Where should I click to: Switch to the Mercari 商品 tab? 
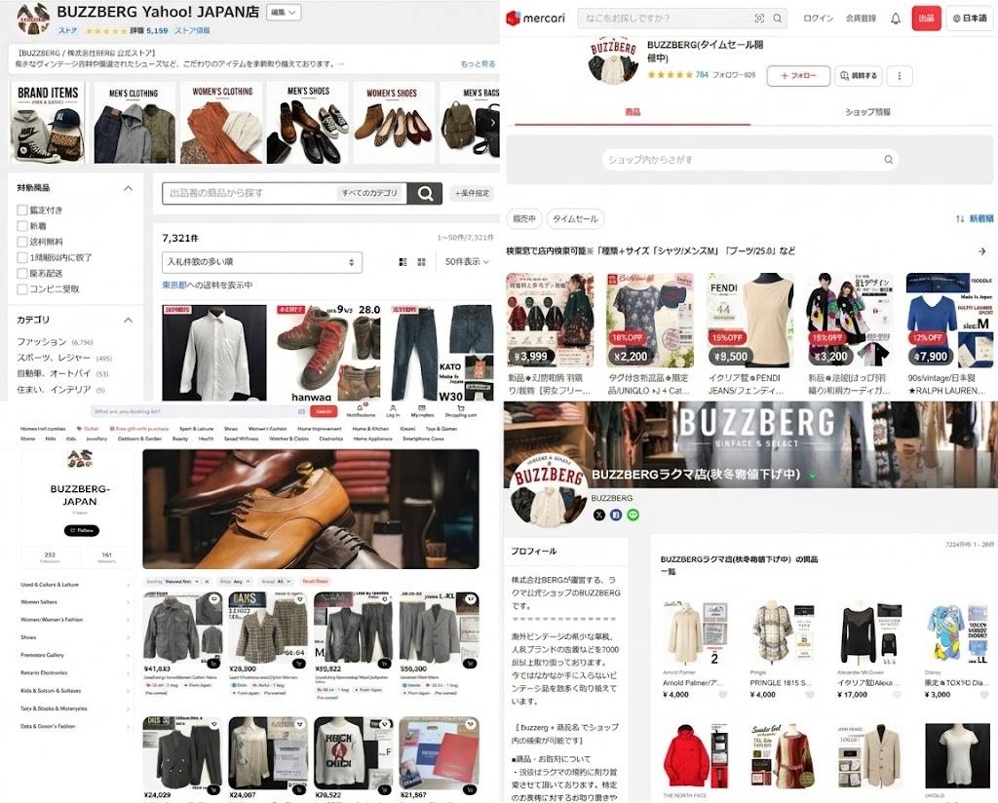[x=633, y=112]
